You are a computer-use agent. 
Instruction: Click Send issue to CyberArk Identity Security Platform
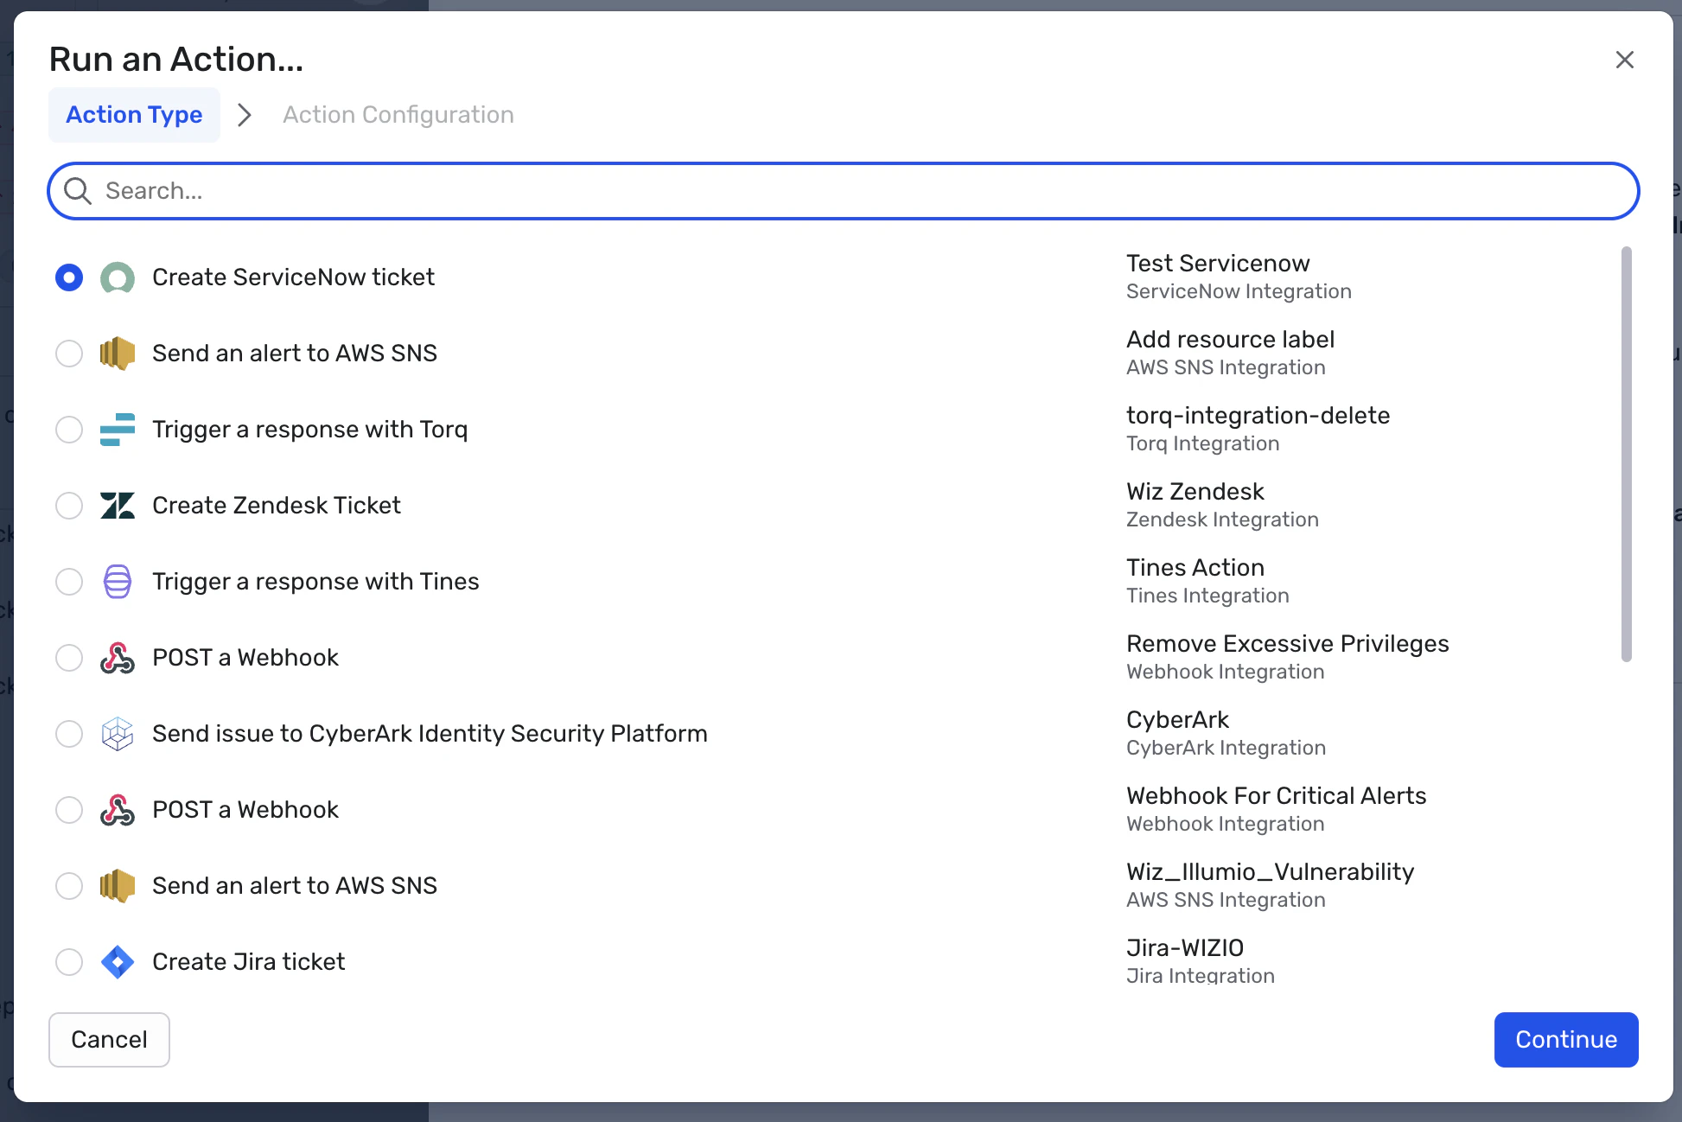[x=430, y=734]
